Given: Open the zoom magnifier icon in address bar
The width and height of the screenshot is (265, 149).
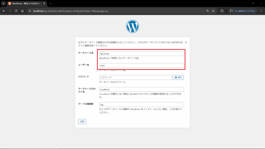Looking at the screenshot, I should (x=208, y=11).
